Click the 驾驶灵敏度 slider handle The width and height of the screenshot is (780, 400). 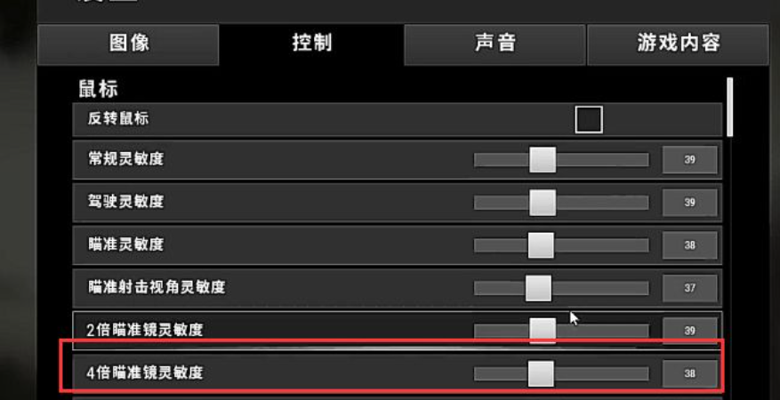click(x=543, y=203)
